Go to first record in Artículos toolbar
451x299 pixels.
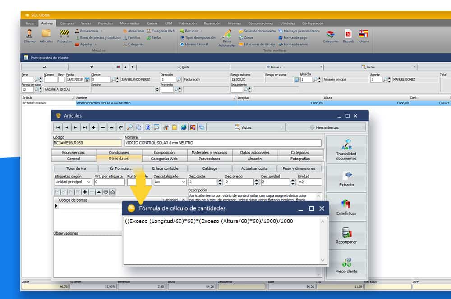point(58,127)
